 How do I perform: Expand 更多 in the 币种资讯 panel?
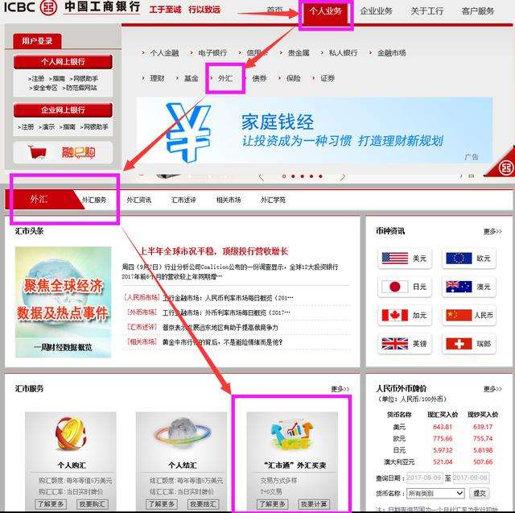[492, 231]
